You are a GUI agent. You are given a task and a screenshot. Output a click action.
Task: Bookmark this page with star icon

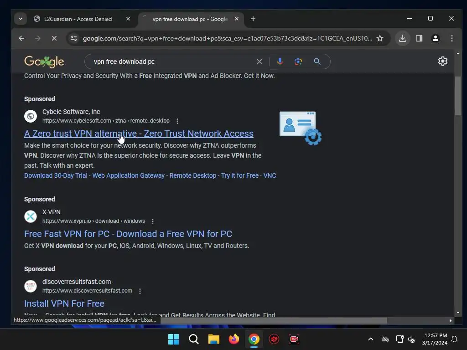click(380, 38)
